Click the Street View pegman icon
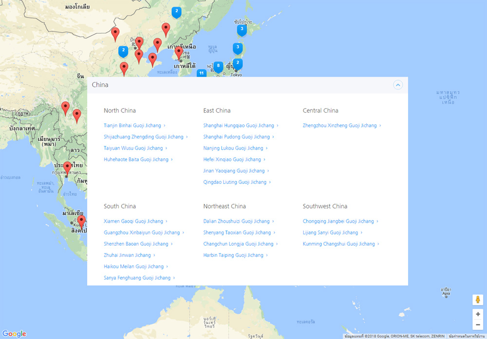 [x=478, y=300]
